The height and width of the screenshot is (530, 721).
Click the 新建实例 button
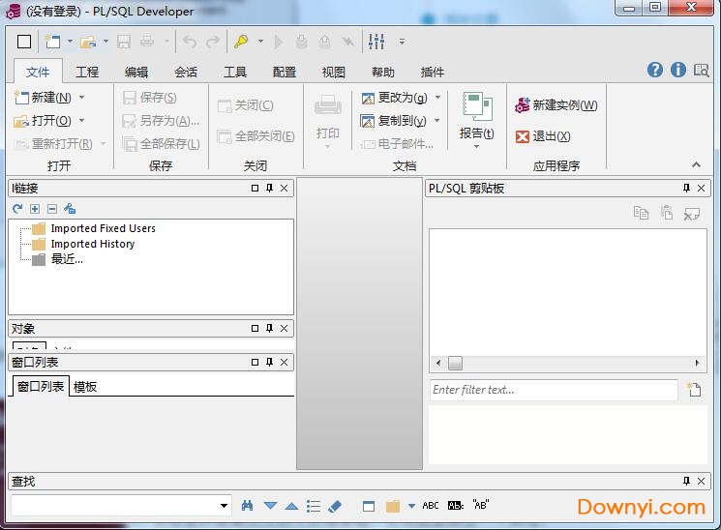[x=556, y=105]
